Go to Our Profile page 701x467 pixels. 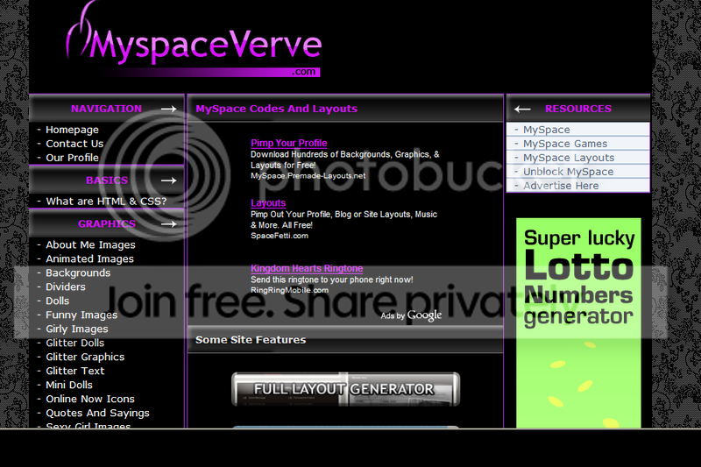pos(72,158)
